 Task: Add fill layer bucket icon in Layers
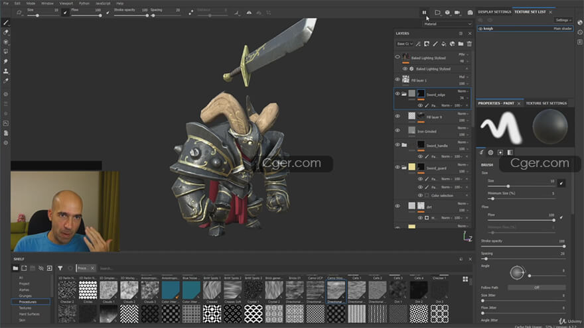pyautogui.click(x=443, y=44)
